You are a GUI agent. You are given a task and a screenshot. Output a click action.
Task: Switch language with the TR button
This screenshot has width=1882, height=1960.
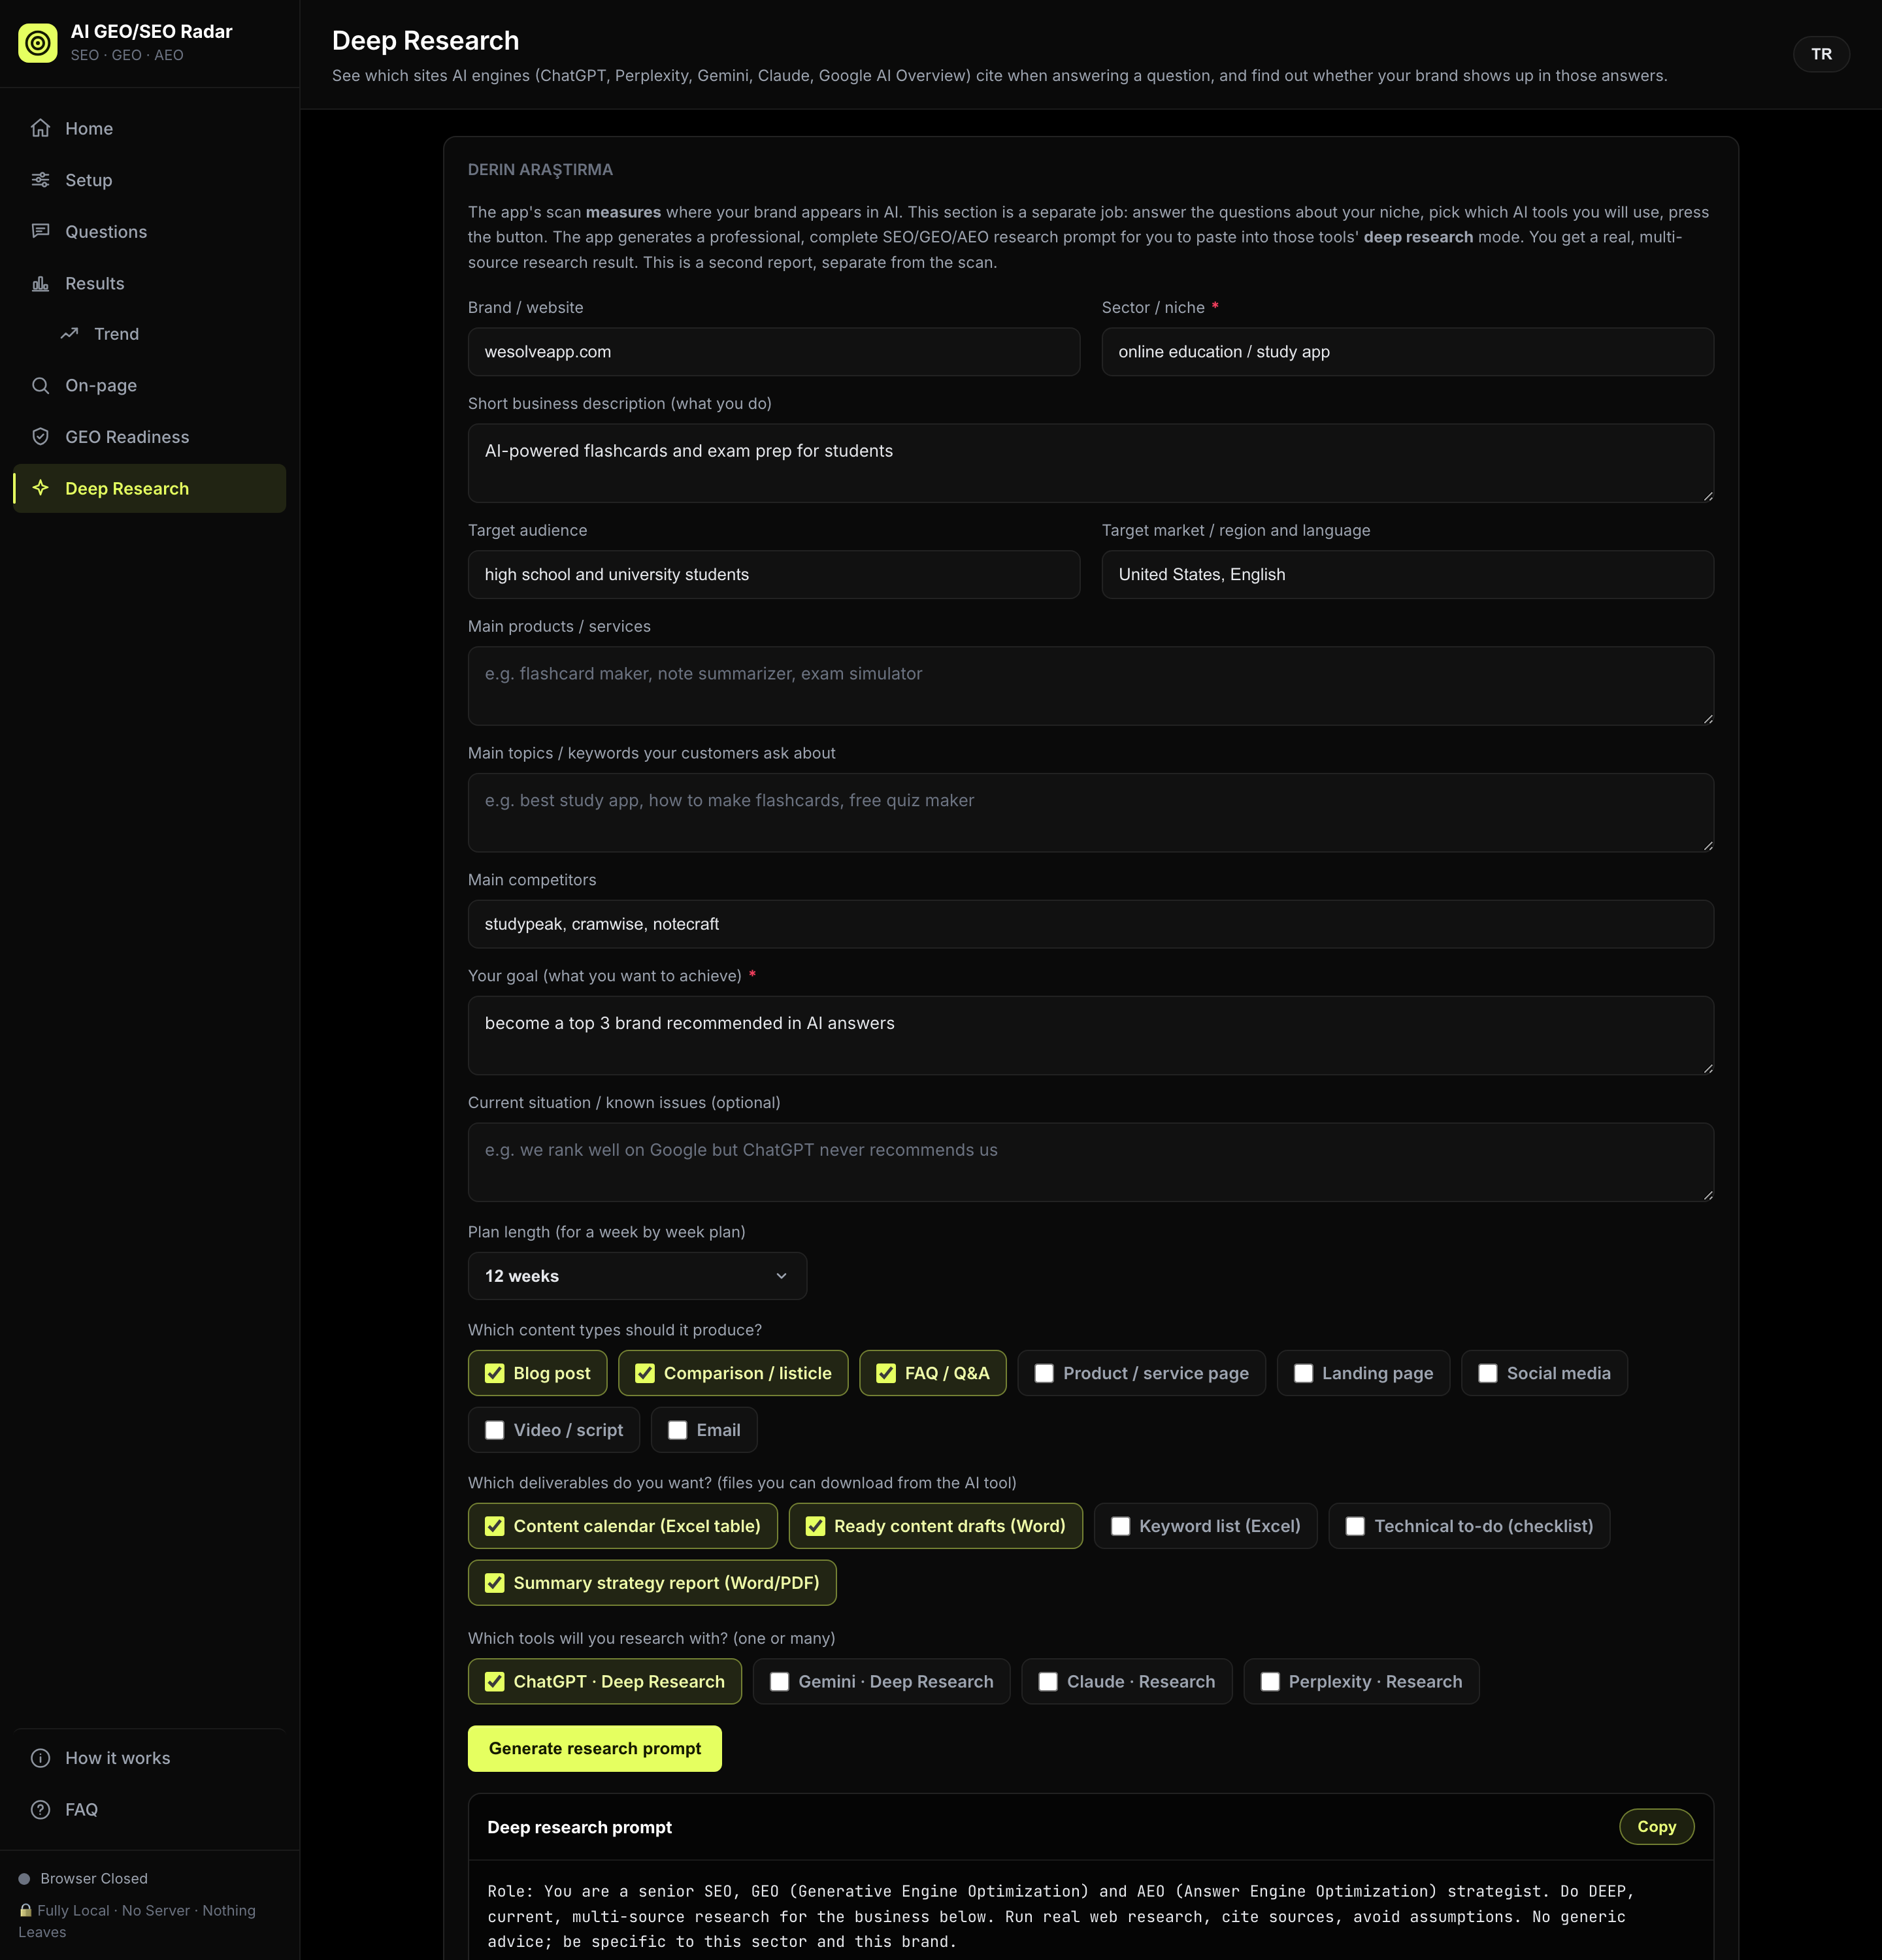click(1821, 54)
